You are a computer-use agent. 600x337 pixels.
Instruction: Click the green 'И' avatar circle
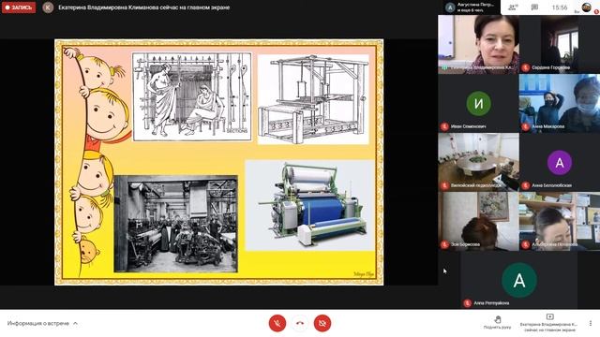point(479,104)
